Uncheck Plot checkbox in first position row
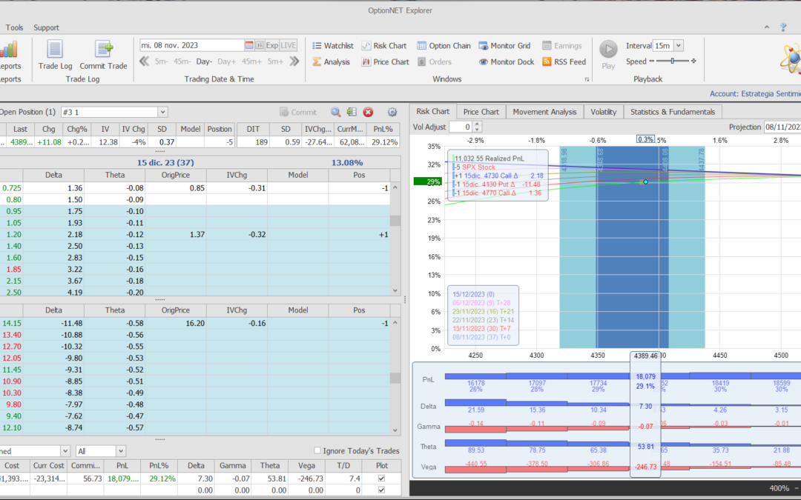 (381, 479)
